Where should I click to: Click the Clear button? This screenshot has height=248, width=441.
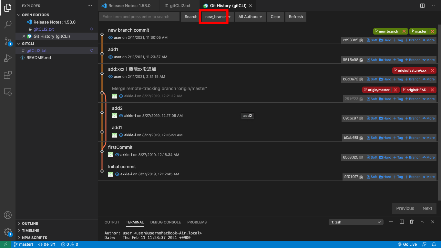(x=275, y=17)
